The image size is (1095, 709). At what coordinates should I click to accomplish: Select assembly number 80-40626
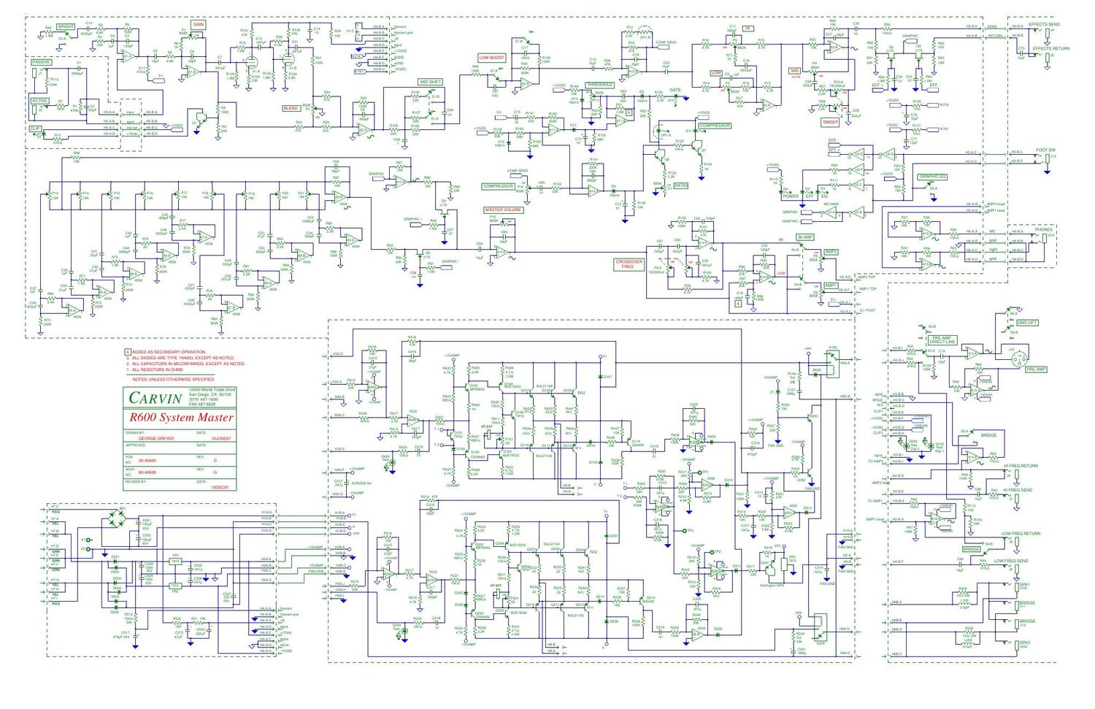pos(147,473)
